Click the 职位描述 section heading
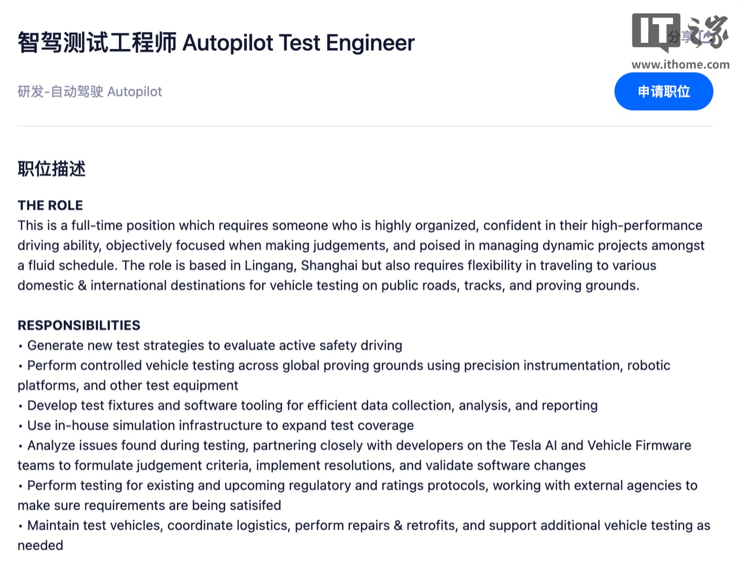This screenshot has height=561, width=741. 51,169
